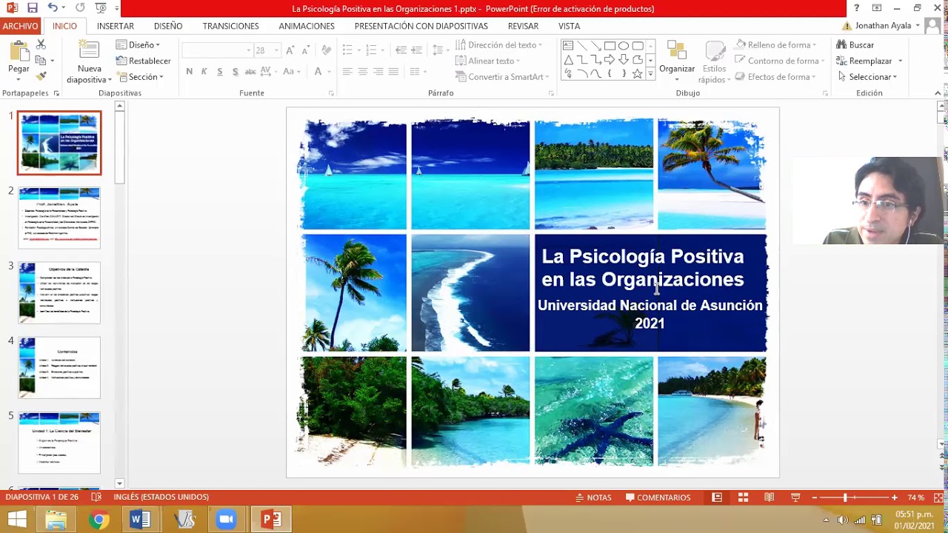Click the increase font size icon
948x533 pixels.
pos(290,50)
